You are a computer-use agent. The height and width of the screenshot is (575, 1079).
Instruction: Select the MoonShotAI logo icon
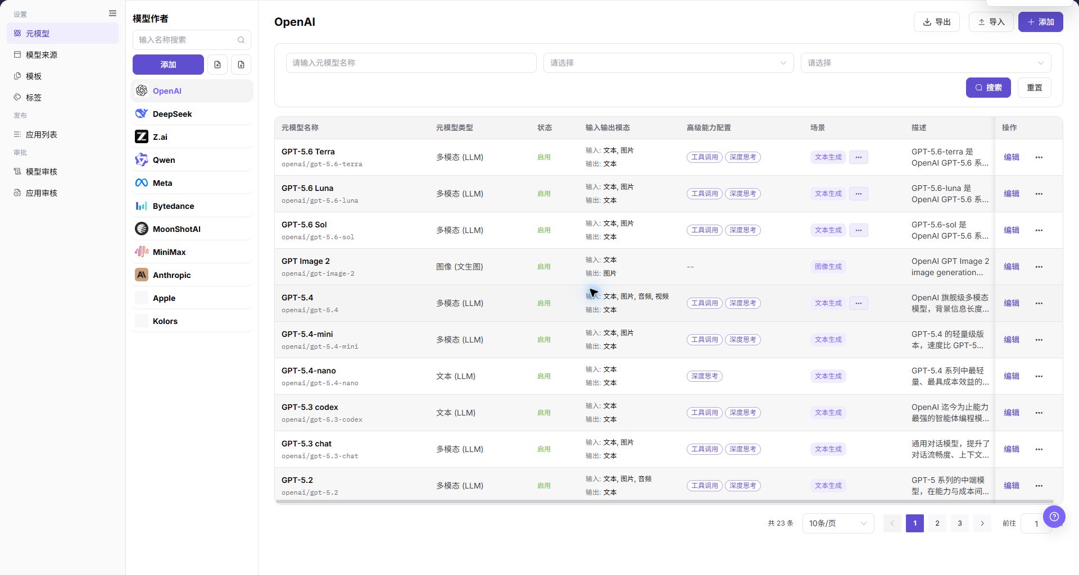click(x=142, y=229)
